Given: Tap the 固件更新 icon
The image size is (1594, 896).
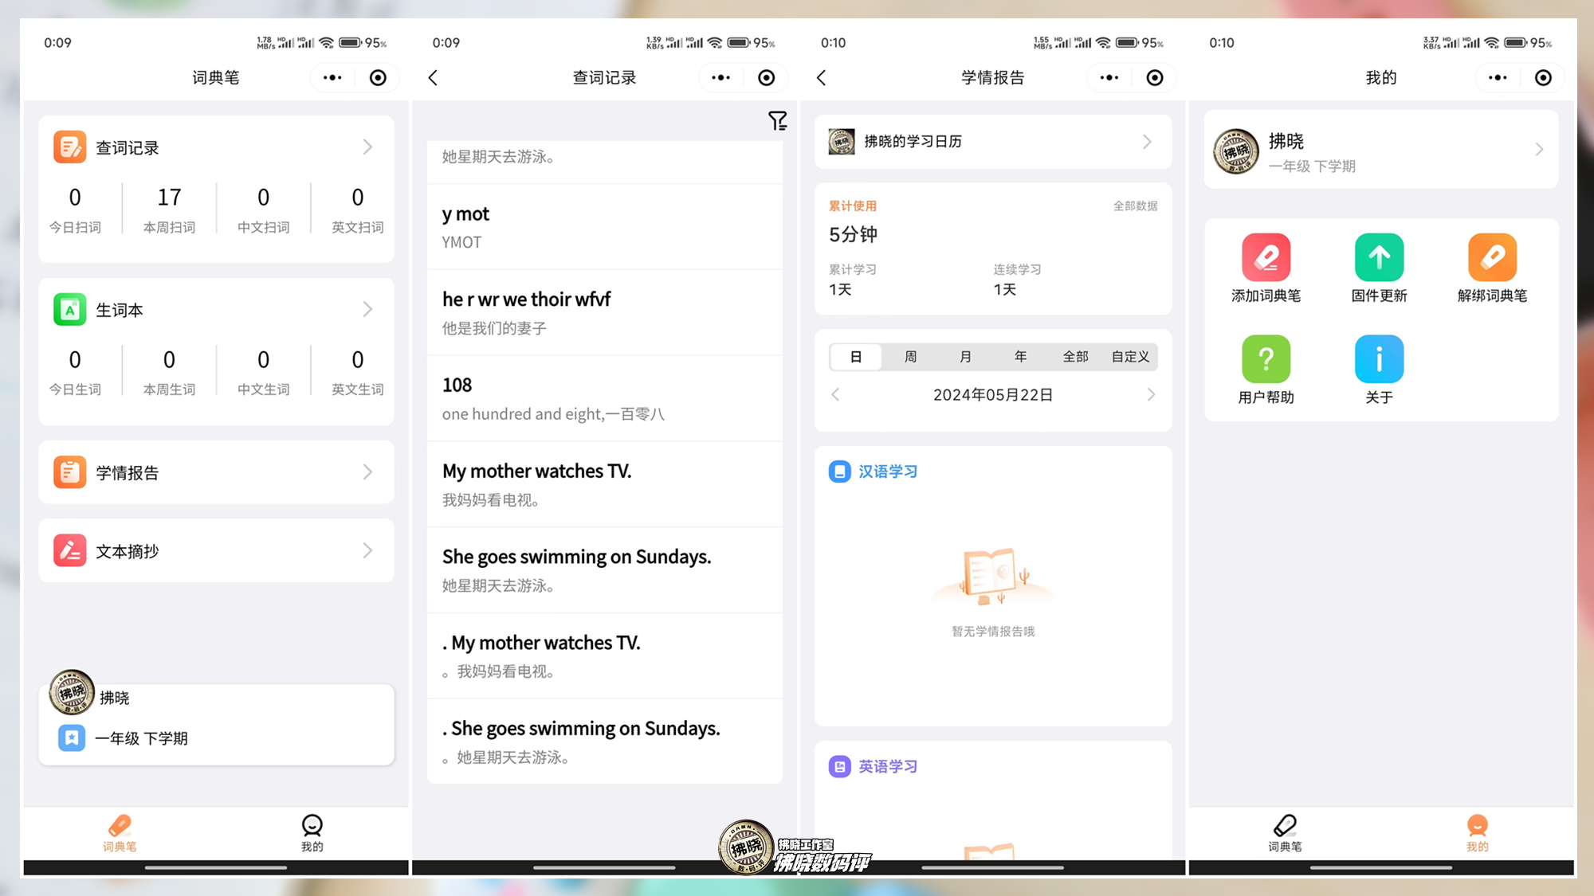Looking at the screenshot, I should [1379, 257].
